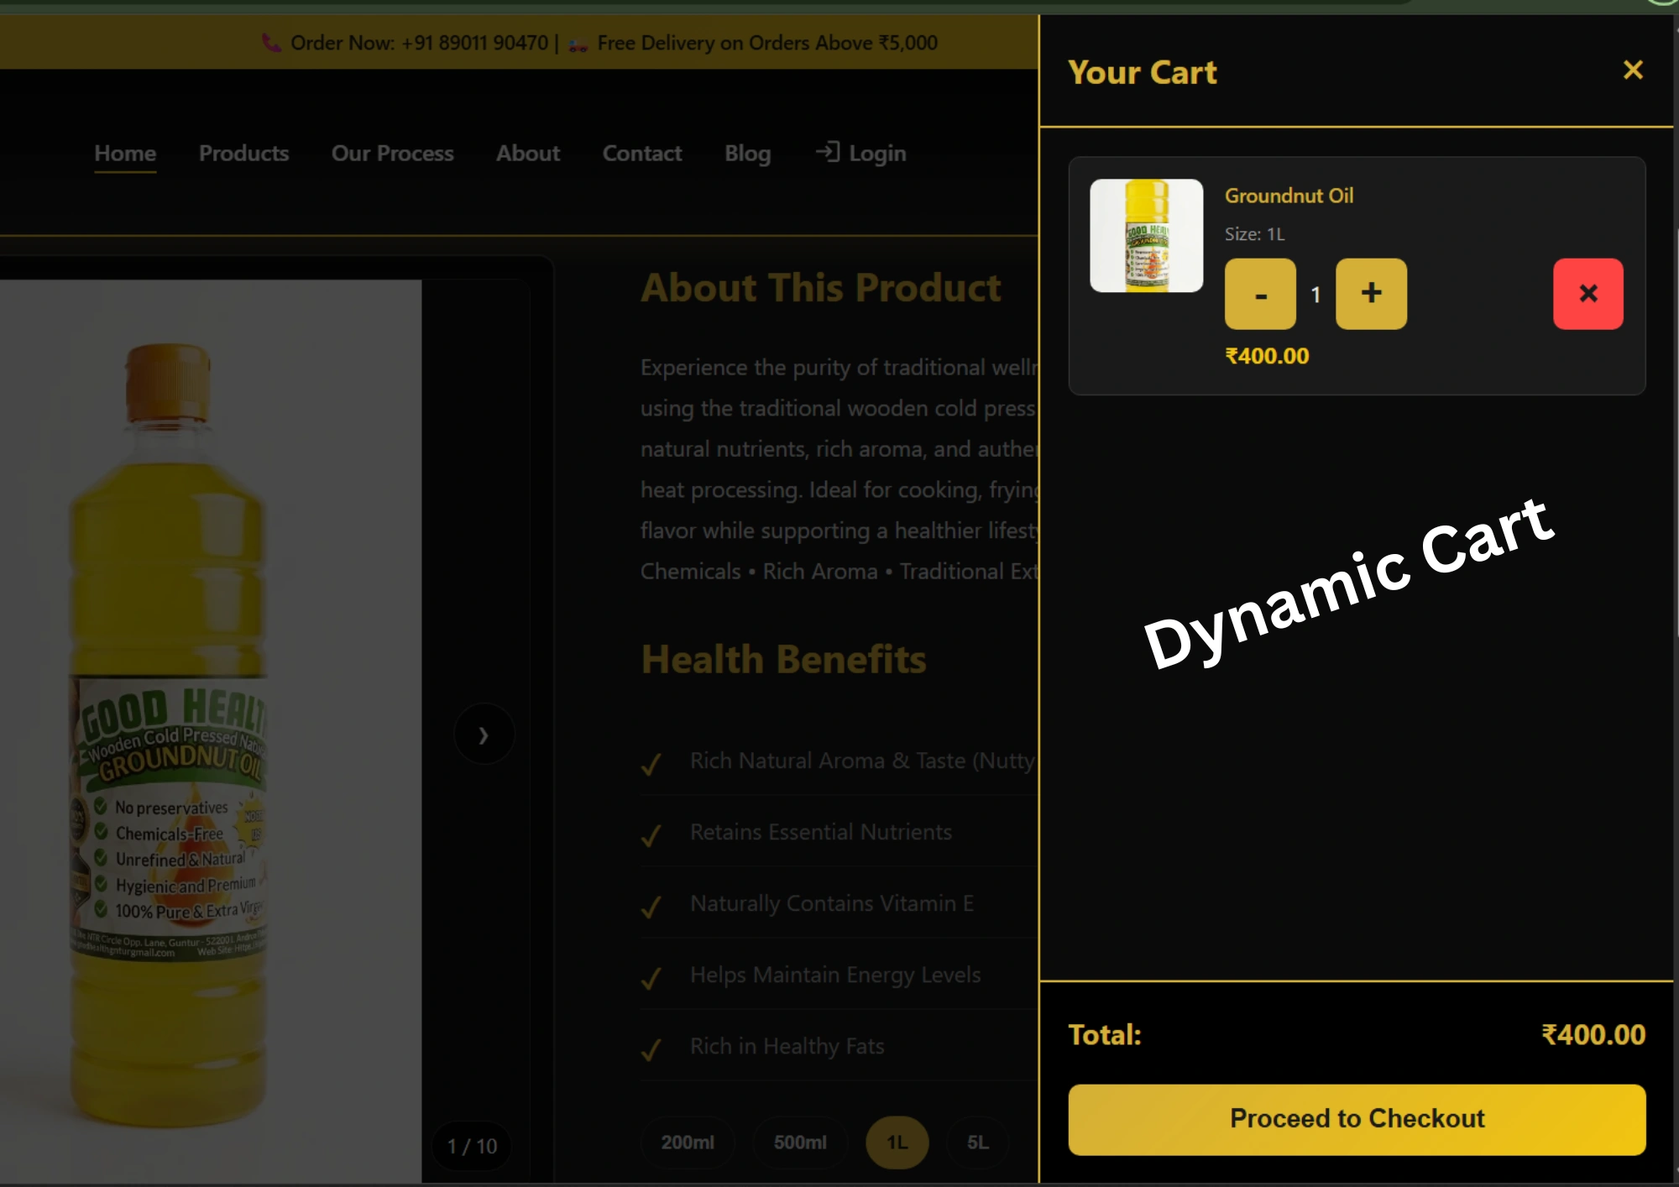Click the Rich Natural Aroma & Taste benefit

(x=862, y=761)
